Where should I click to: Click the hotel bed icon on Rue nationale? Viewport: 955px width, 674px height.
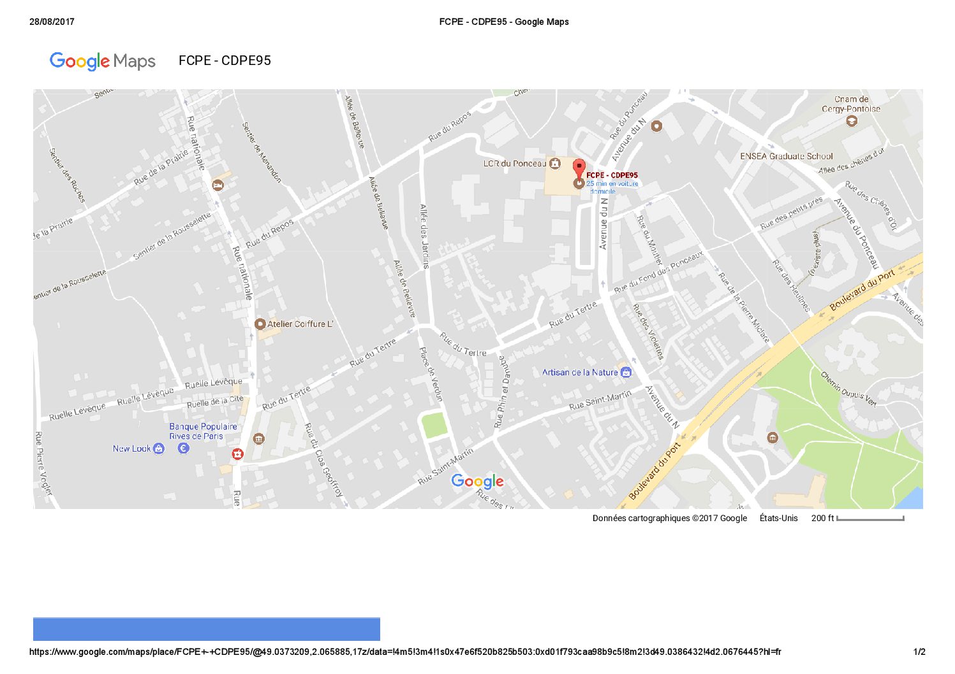[x=218, y=185]
